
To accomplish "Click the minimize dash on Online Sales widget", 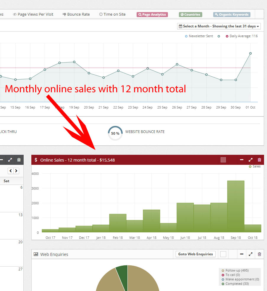I will (242, 160).
